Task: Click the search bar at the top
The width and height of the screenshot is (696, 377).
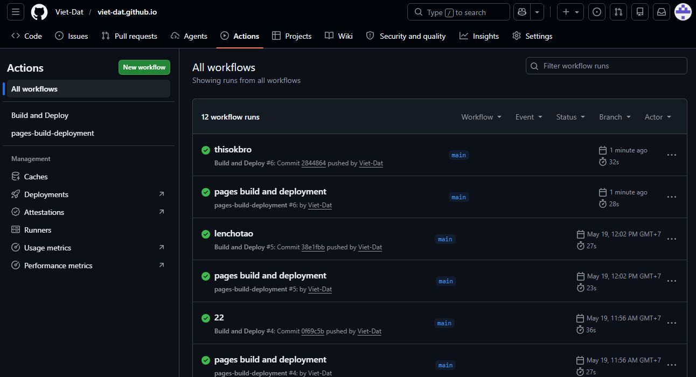Action: [458, 12]
